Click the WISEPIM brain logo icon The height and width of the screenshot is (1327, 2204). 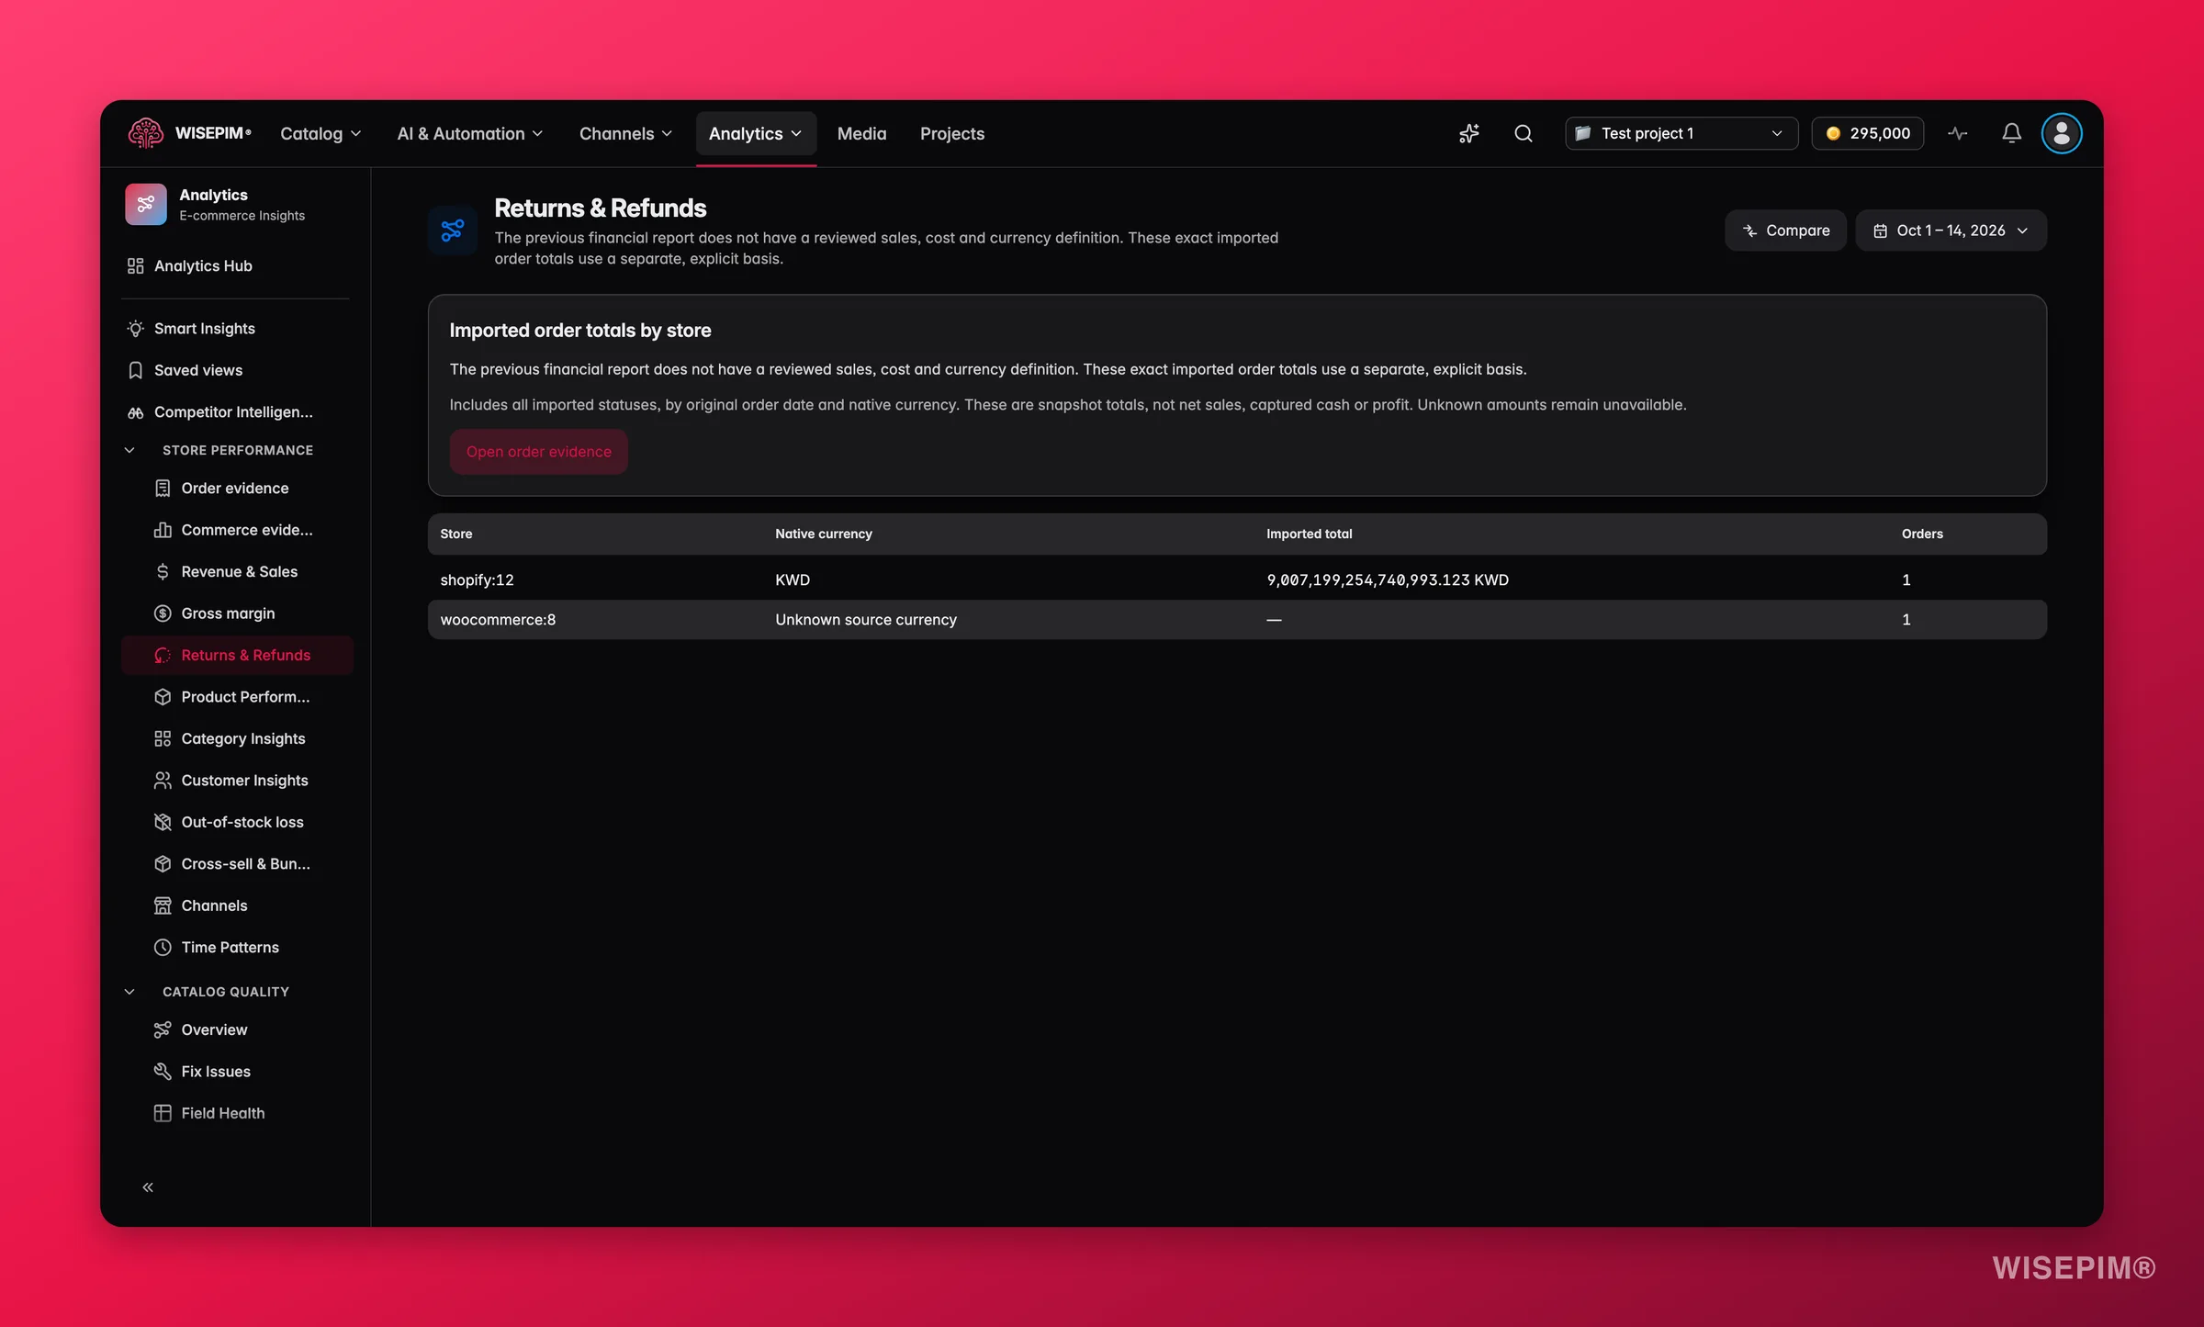click(145, 133)
